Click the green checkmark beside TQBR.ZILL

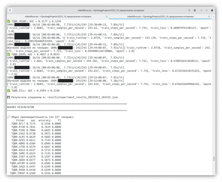pyautogui.click(x=9, y=91)
